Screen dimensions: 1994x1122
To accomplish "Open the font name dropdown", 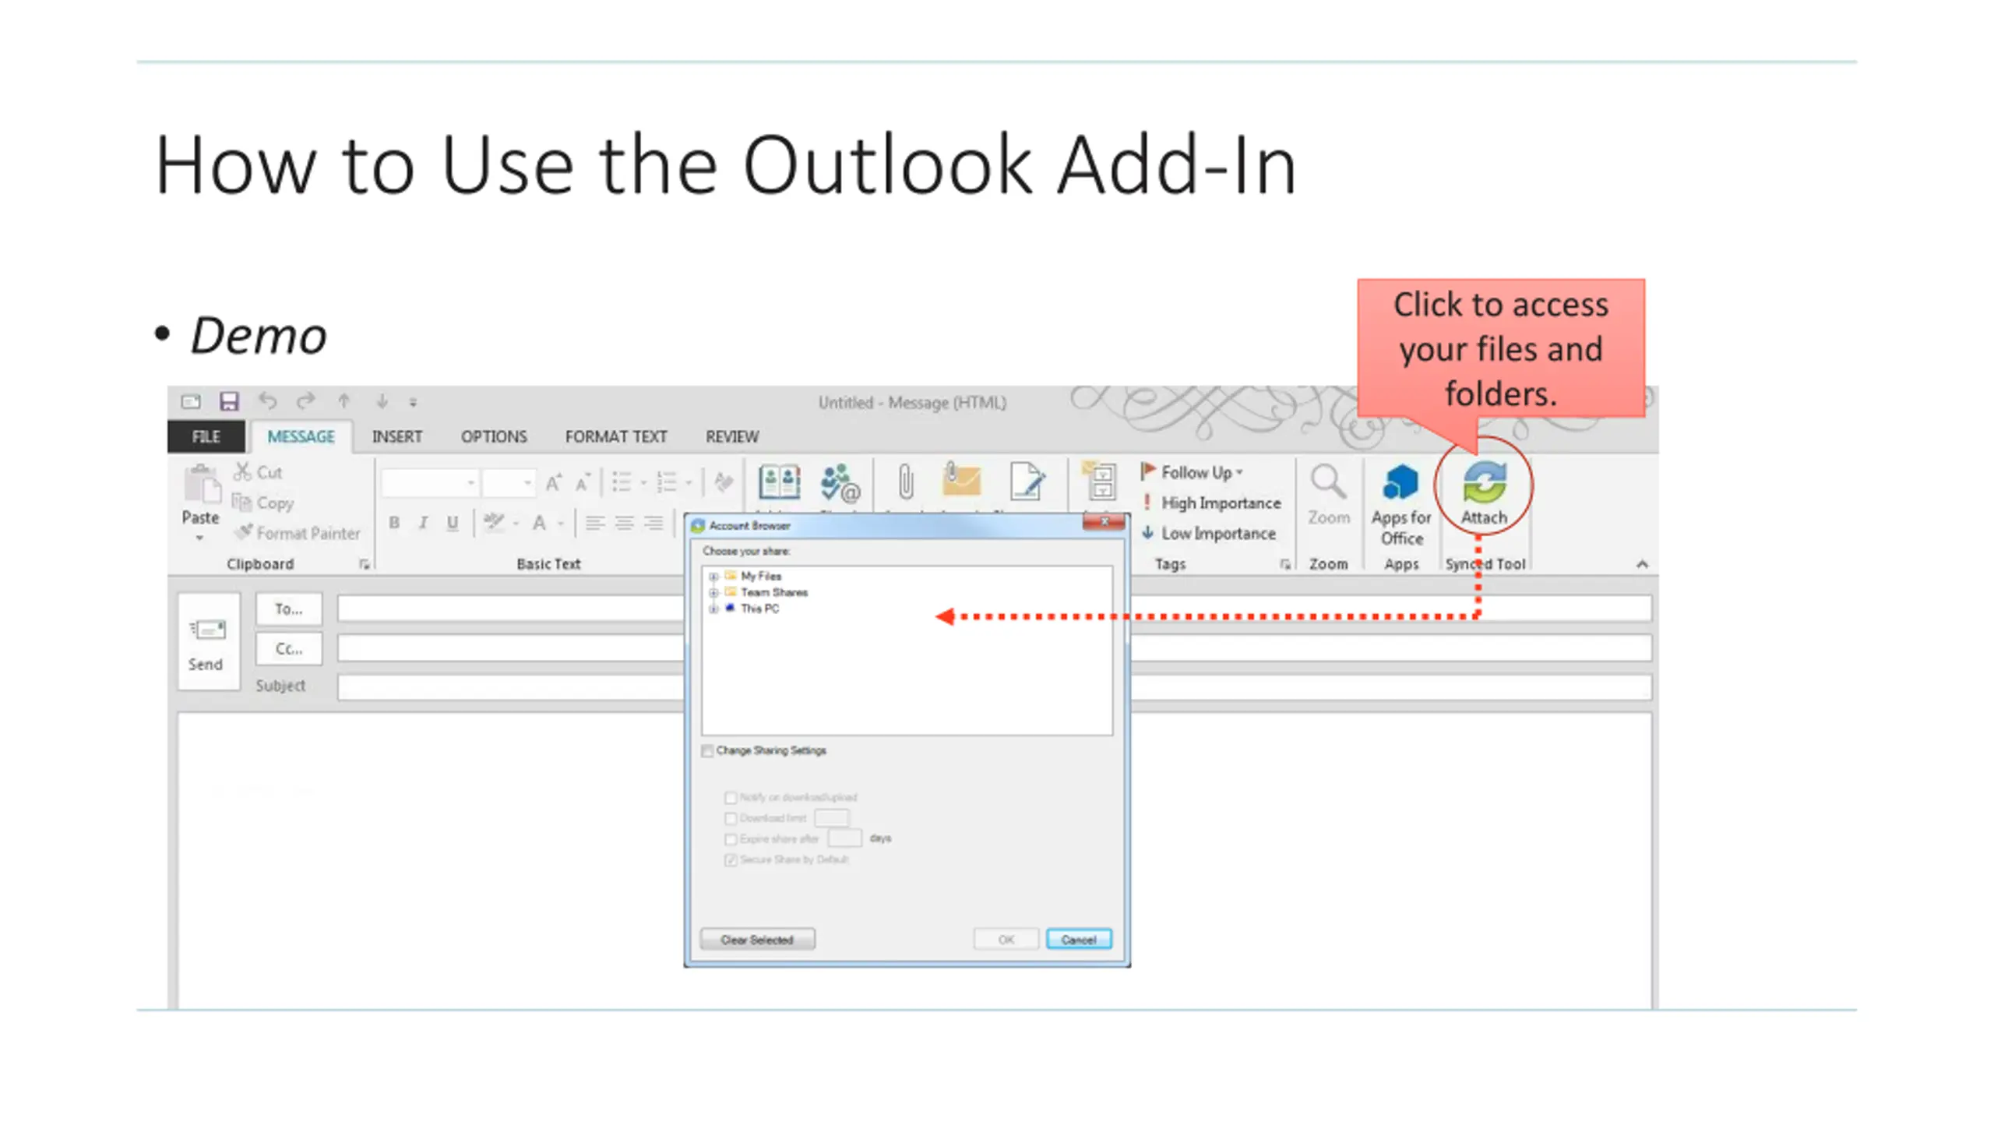I will pos(470,483).
